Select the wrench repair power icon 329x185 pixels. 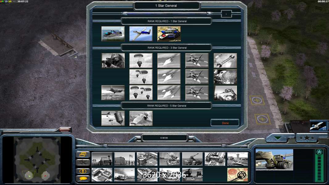[225, 60]
